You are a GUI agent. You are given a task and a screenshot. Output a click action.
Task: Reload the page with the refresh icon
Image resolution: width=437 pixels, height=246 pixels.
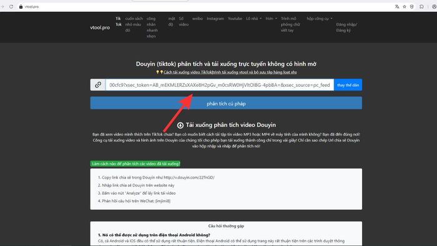(11, 7)
